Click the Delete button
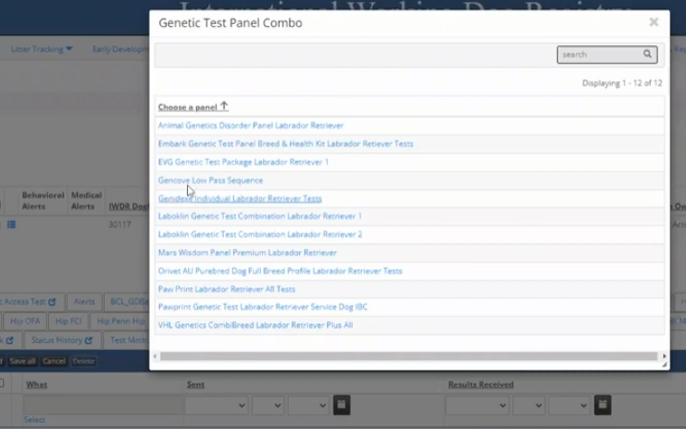Image resolution: width=686 pixels, height=429 pixels. pos(83,361)
